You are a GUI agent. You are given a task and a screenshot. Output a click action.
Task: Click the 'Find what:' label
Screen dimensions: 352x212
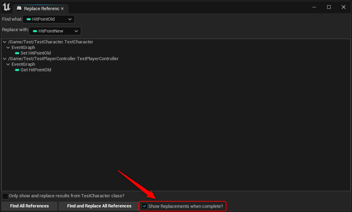coord(12,19)
